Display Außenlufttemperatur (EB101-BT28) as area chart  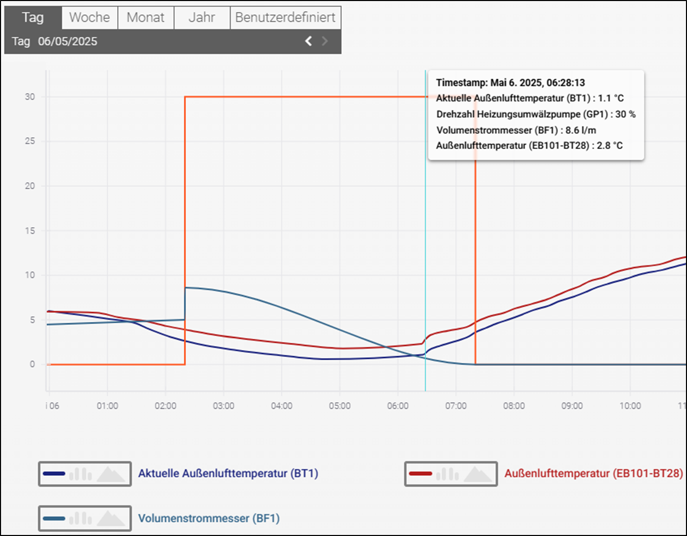pyautogui.click(x=477, y=473)
